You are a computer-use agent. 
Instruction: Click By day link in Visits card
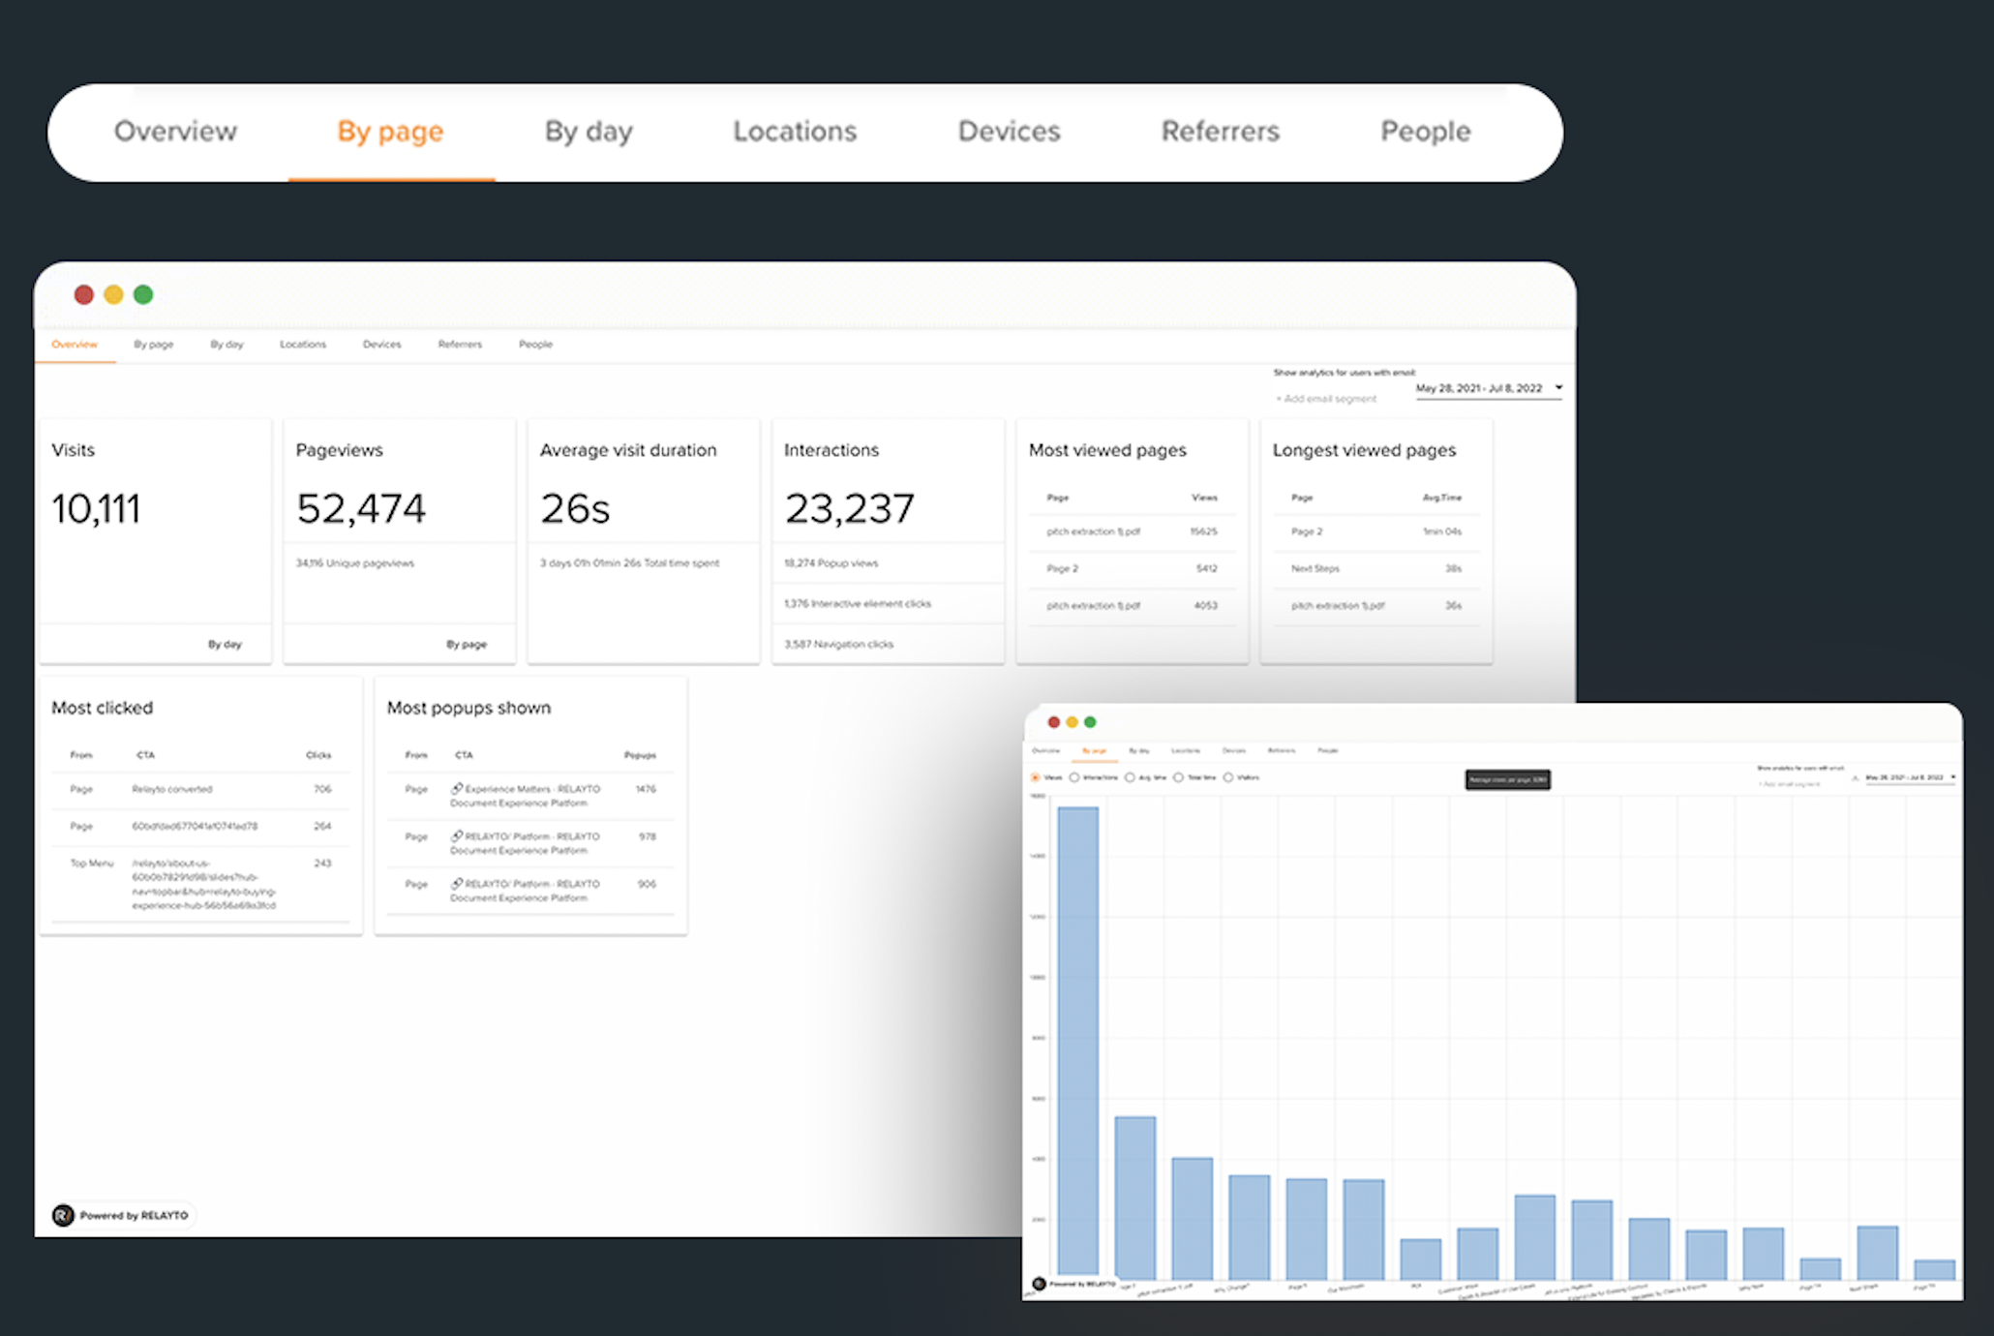225,644
